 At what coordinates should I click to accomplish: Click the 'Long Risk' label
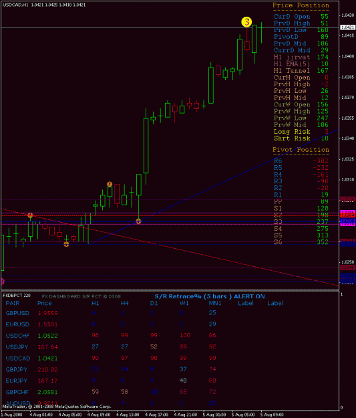[292, 132]
